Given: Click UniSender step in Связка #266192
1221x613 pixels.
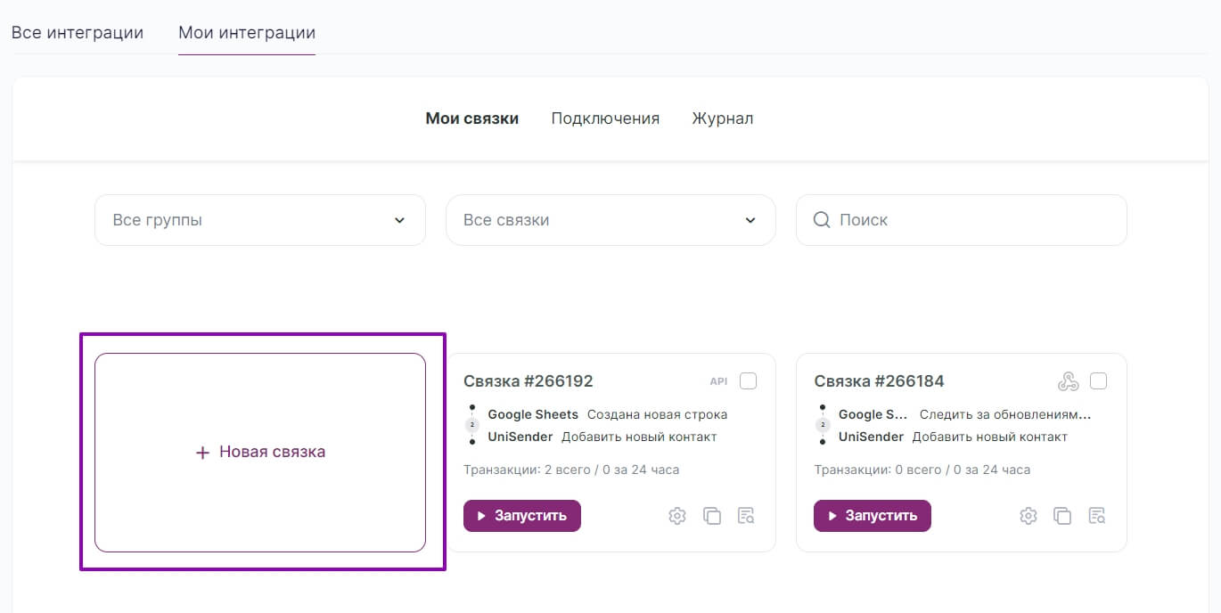Looking at the screenshot, I should pos(520,437).
